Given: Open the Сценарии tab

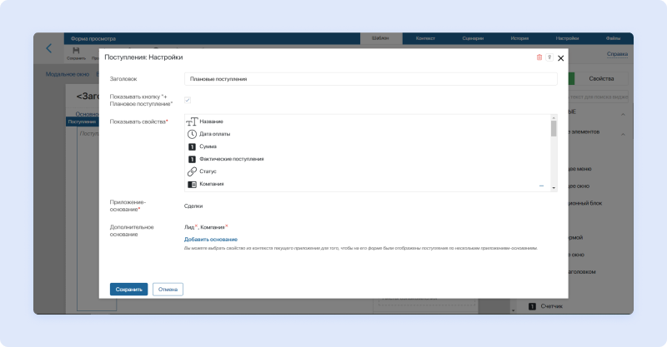Looking at the screenshot, I should [472, 38].
